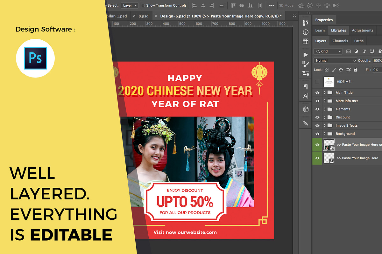The height and width of the screenshot is (254, 382).
Task: Click the distribute vertically icon in options bar
Action: [260, 5]
